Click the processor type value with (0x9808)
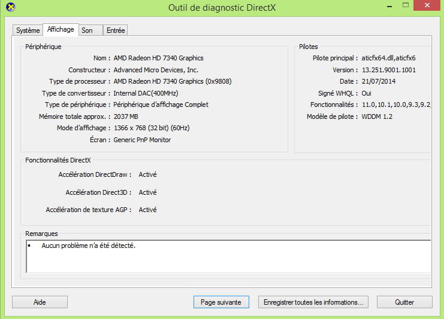Screen dimensions: 444x319 [x=173, y=81]
